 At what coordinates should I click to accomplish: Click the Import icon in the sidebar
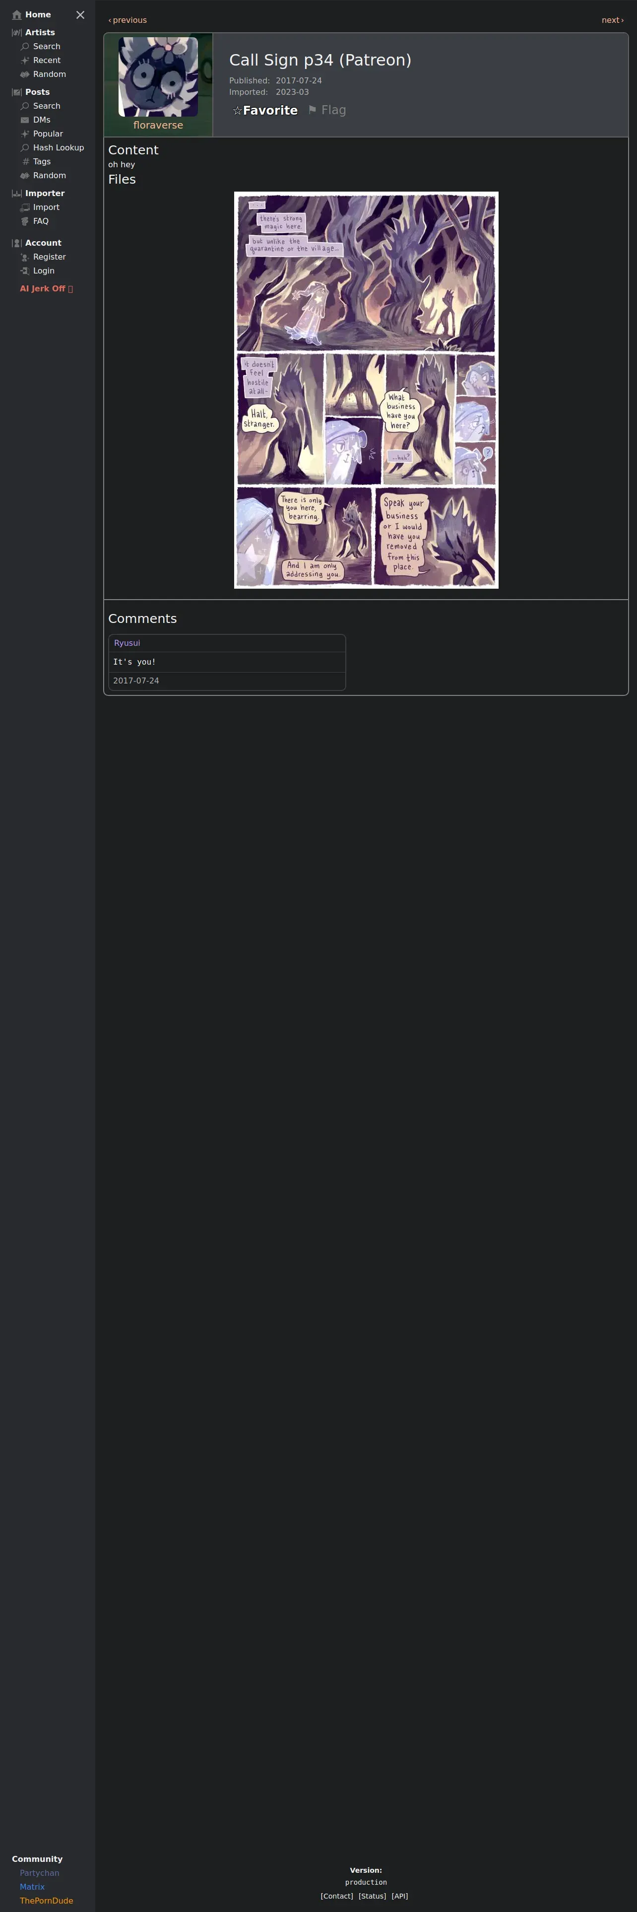tap(25, 207)
